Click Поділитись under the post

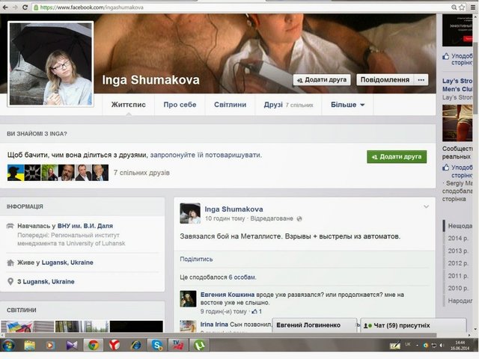196,260
